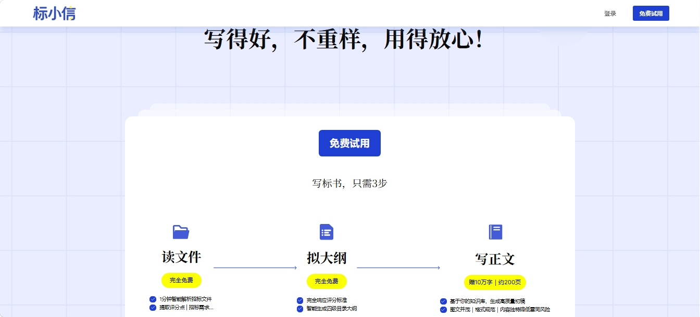Click the headline 写得好，不重样，用得放心！

(x=343, y=39)
